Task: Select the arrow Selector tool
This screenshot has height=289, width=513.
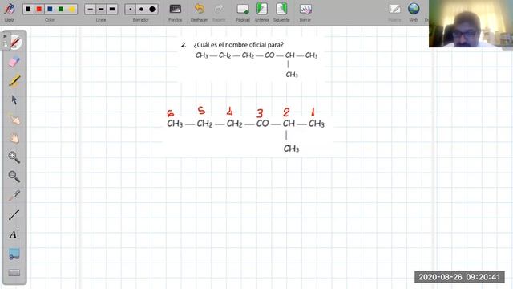Action: tap(14, 100)
